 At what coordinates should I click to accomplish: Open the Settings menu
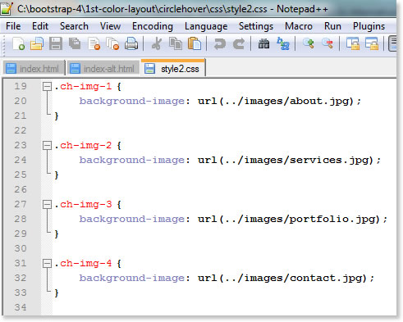coord(256,26)
